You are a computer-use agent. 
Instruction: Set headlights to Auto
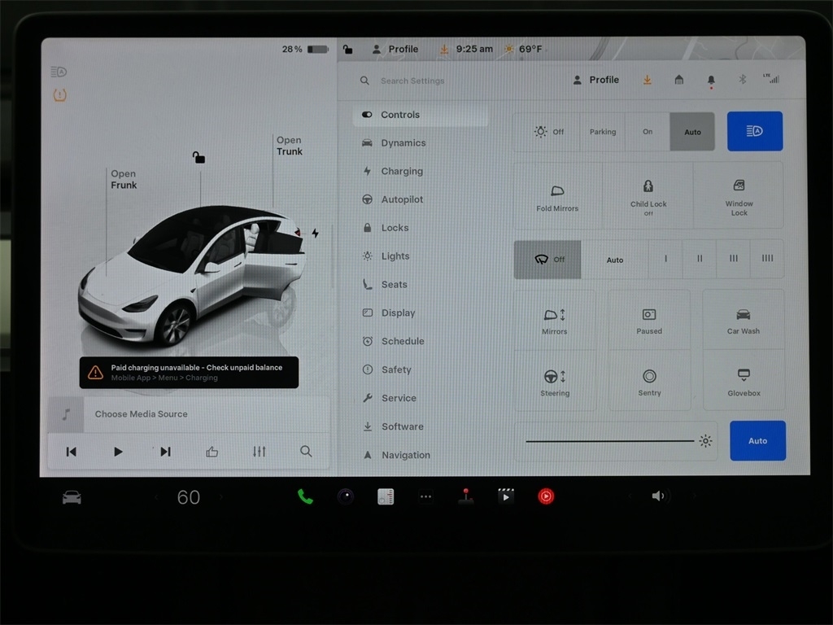(x=692, y=131)
